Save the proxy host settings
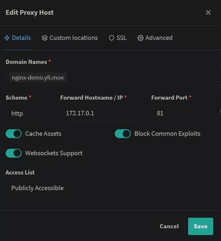Image resolution: width=221 pixels, height=241 pixels. (x=201, y=226)
